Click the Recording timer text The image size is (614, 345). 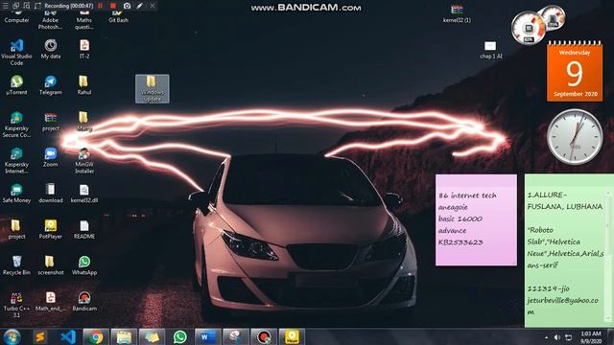pos(68,6)
